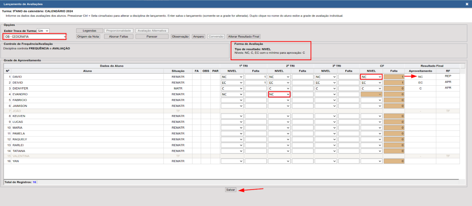Open YAN's 1º TRI NIVEL dropdown

point(232,161)
